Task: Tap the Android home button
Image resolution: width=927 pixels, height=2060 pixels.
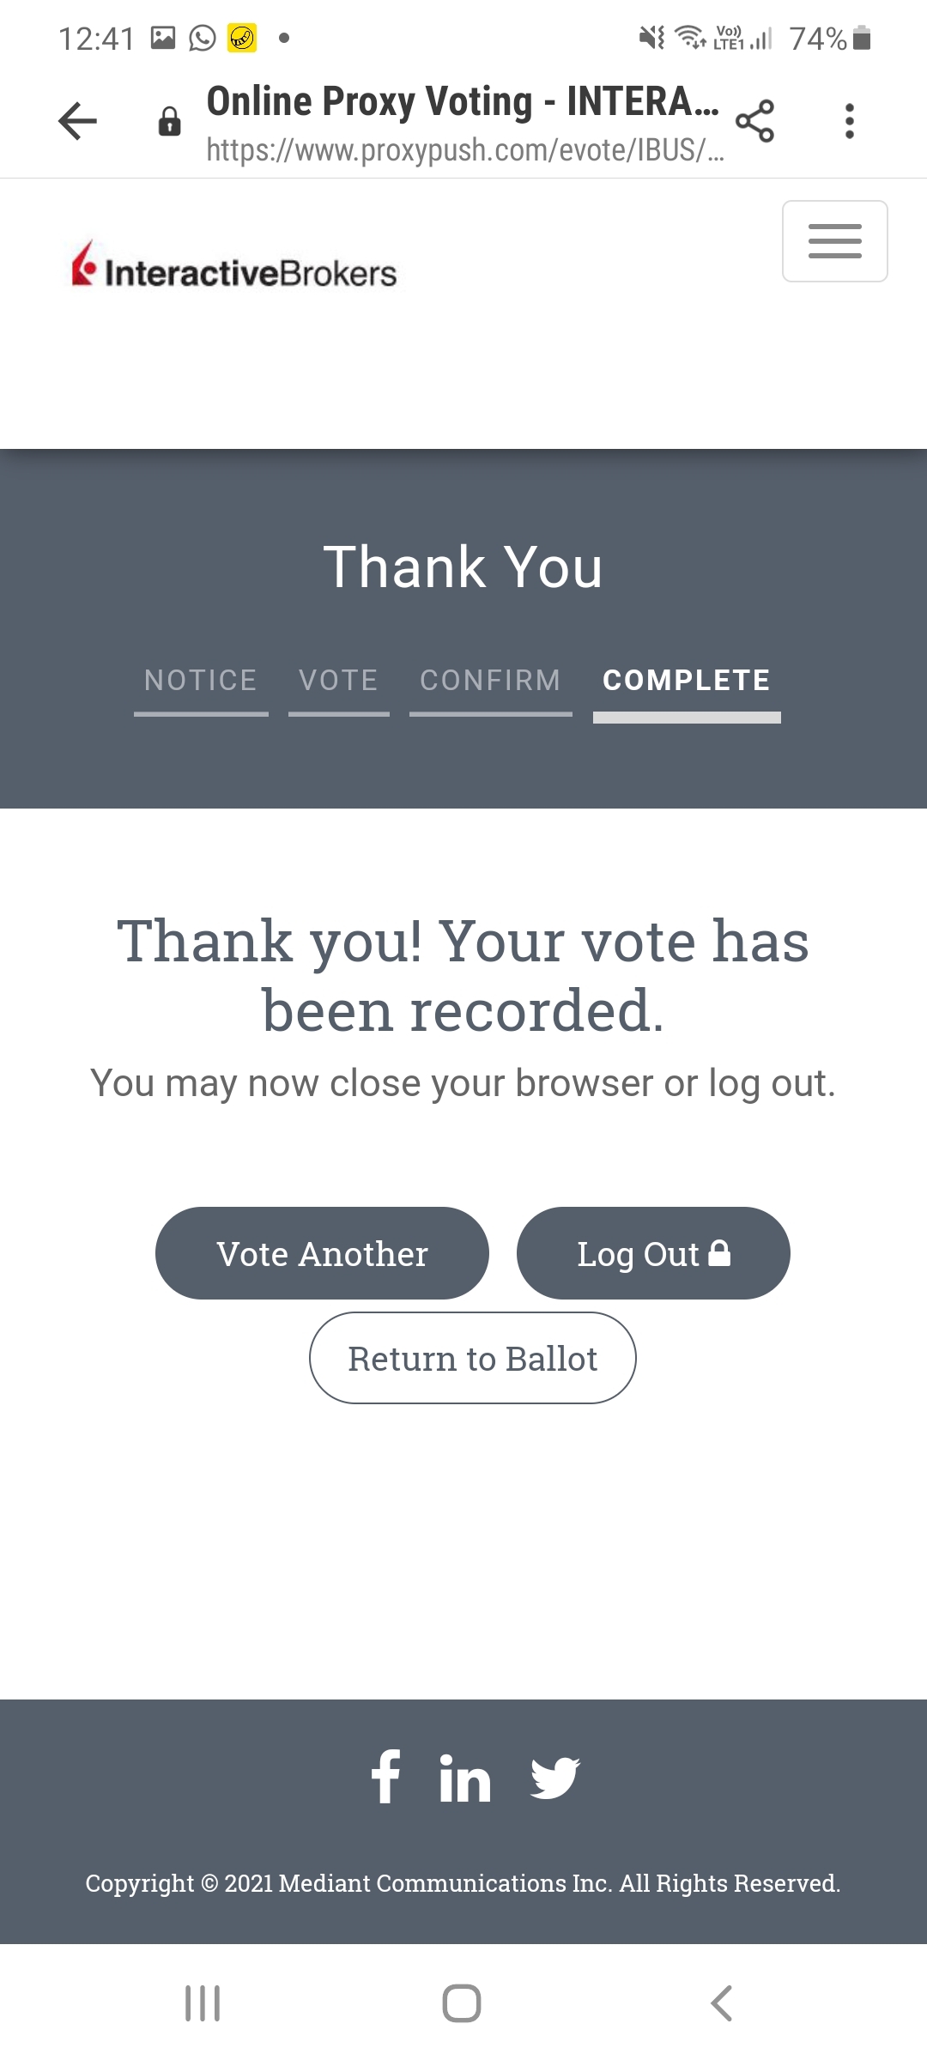Action: click(462, 2003)
